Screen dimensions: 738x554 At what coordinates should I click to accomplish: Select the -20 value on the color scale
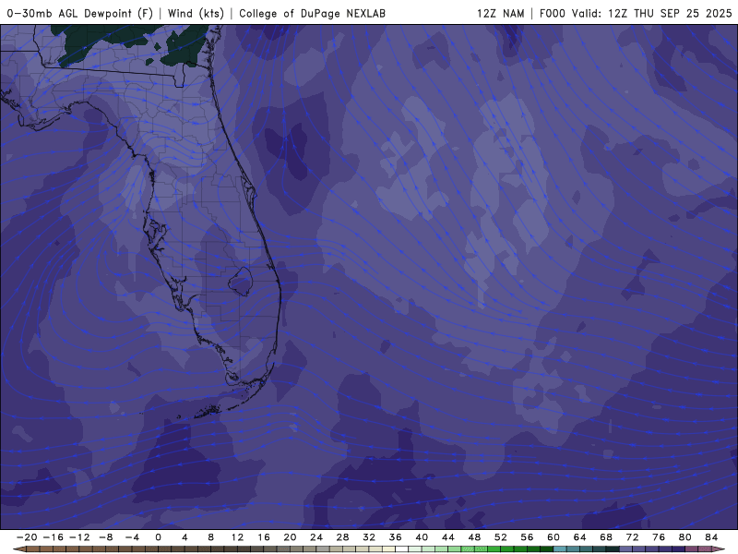pos(27,537)
